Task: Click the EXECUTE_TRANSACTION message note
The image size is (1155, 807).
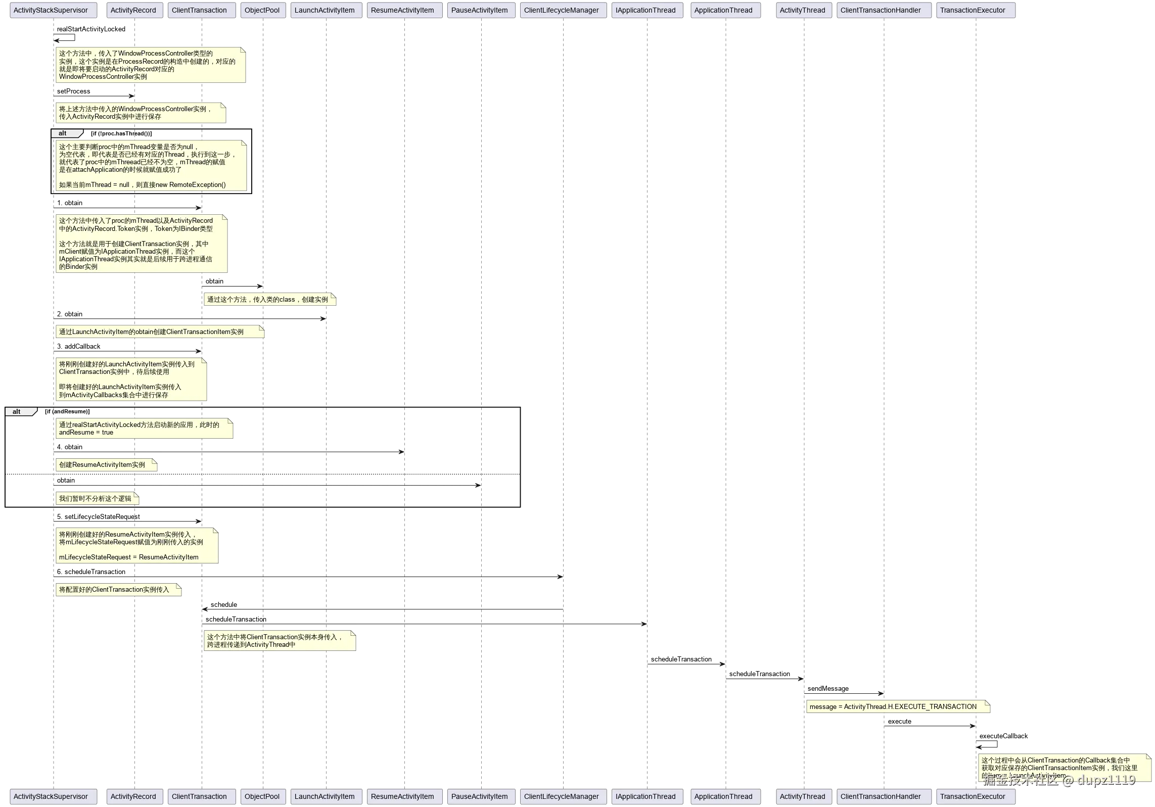Action: tap(897, 706)
